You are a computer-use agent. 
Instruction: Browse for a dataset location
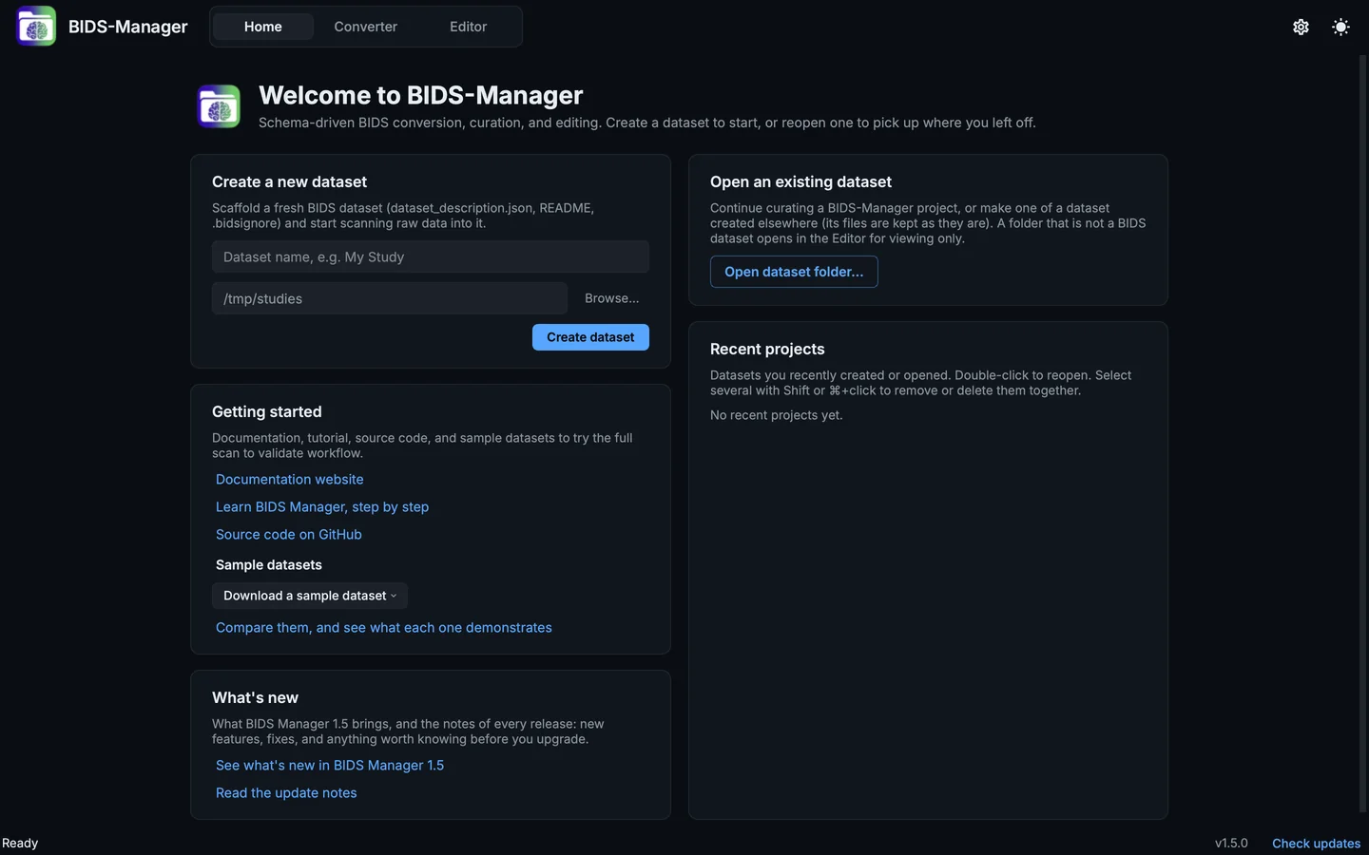[612, 298]
